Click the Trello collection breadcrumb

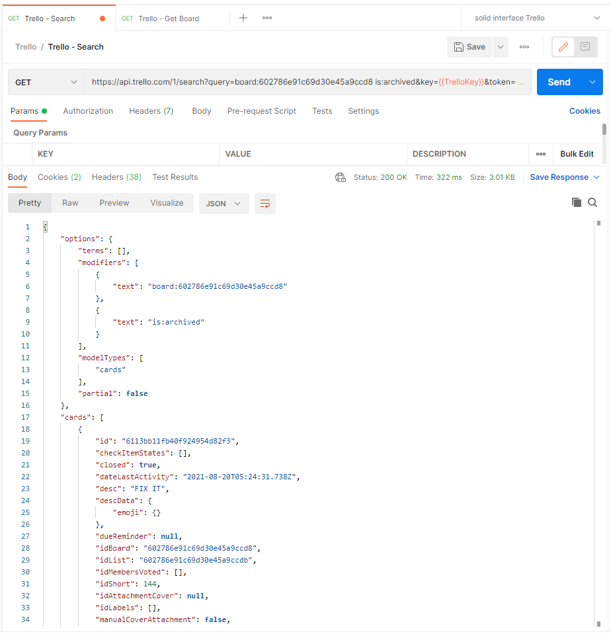[x=26, y=47]
